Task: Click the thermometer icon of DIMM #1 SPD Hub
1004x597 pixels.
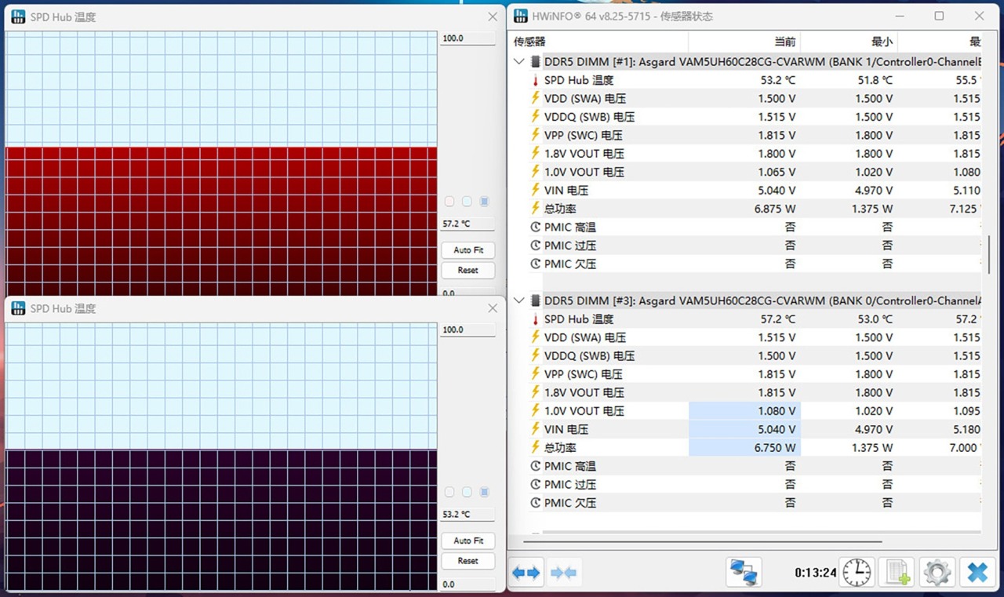Action: (x=536, y=80)
